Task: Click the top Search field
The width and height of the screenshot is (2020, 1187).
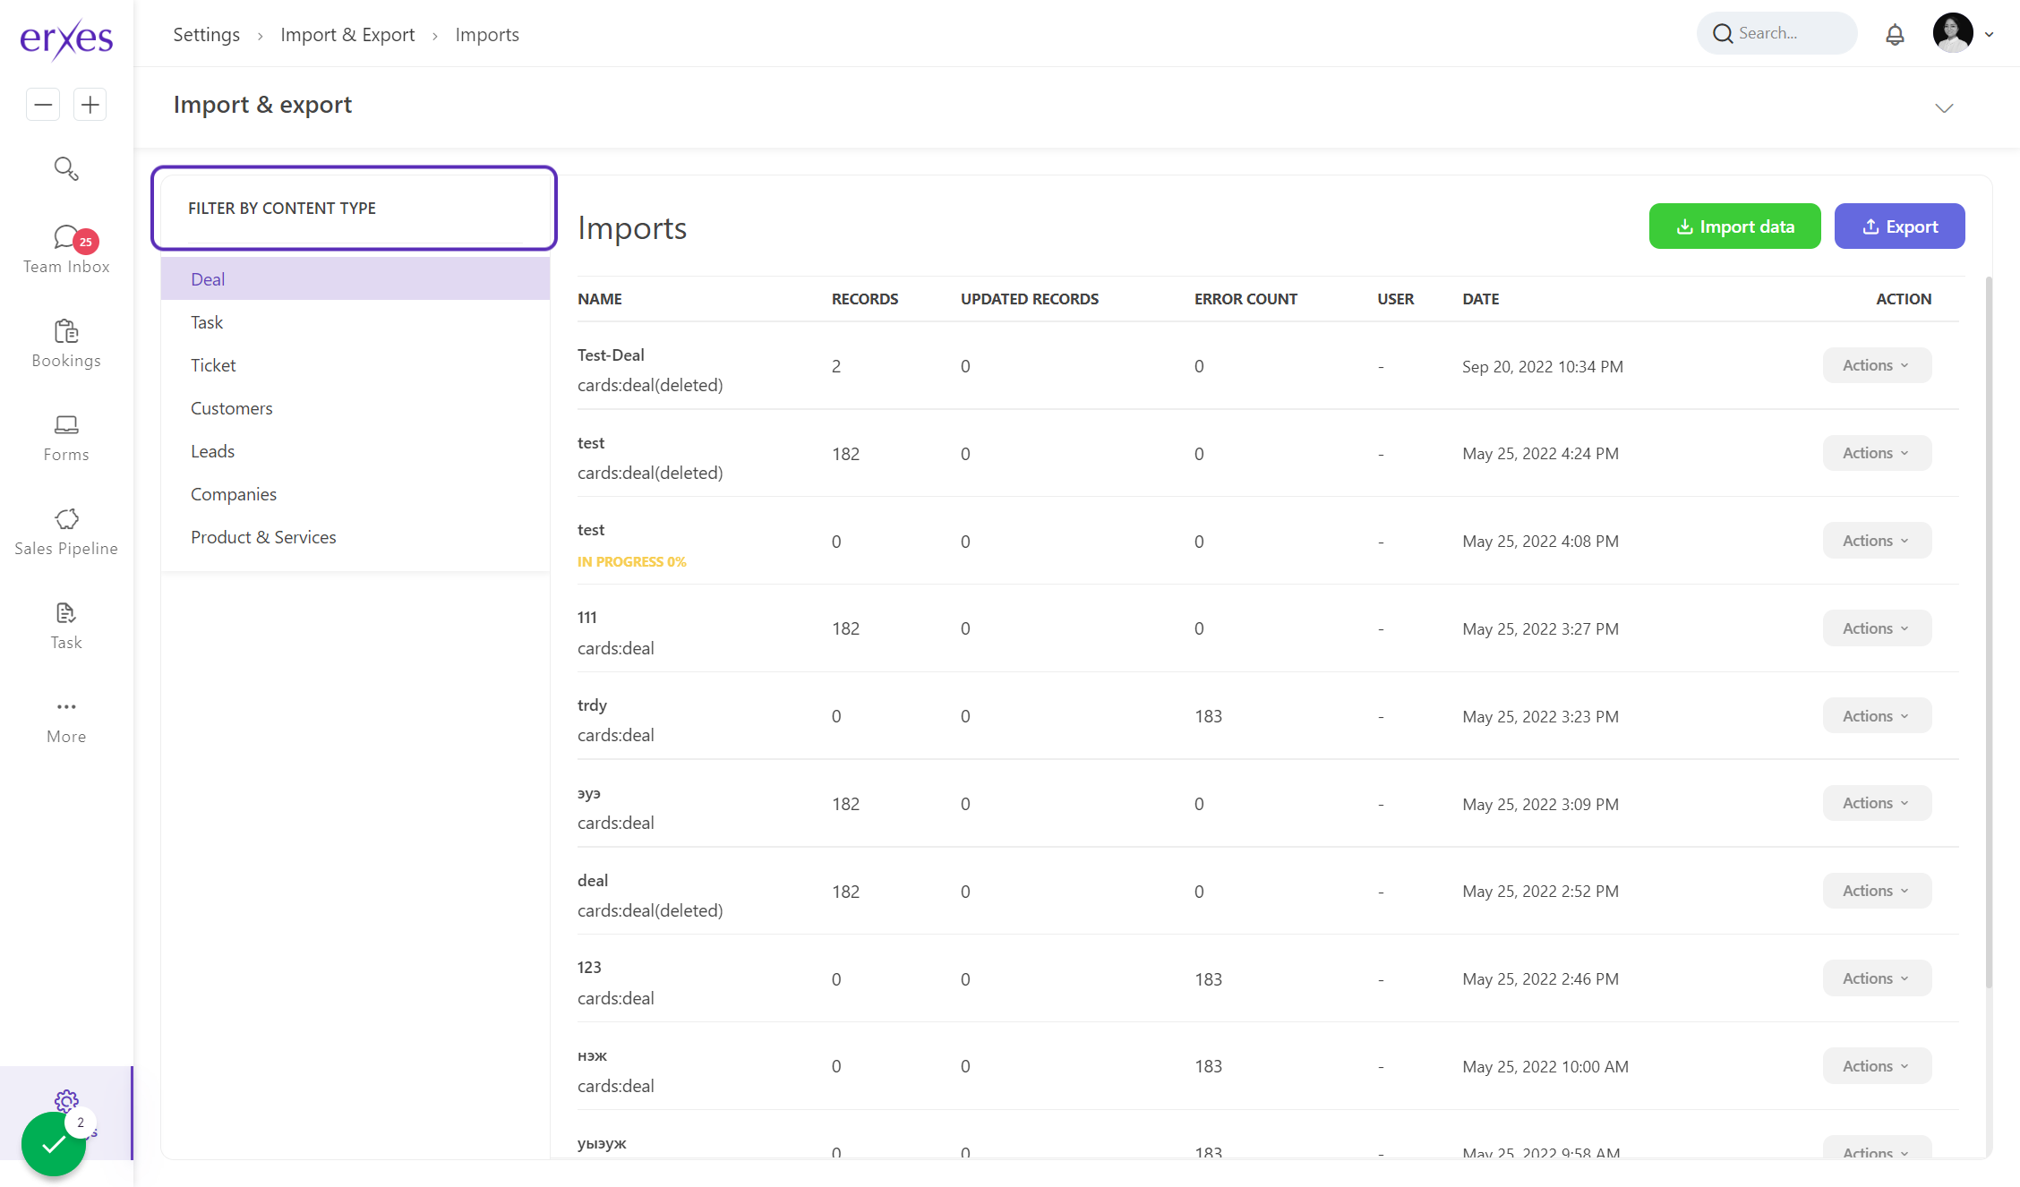Action: 1776,33
